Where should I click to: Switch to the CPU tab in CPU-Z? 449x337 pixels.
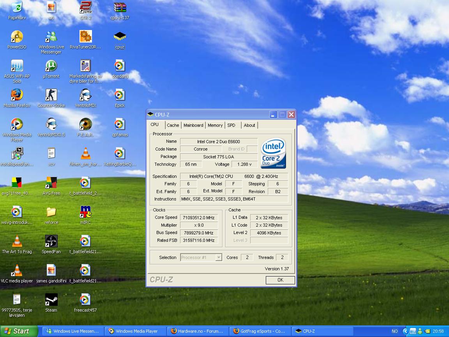(x=155, y=125)
